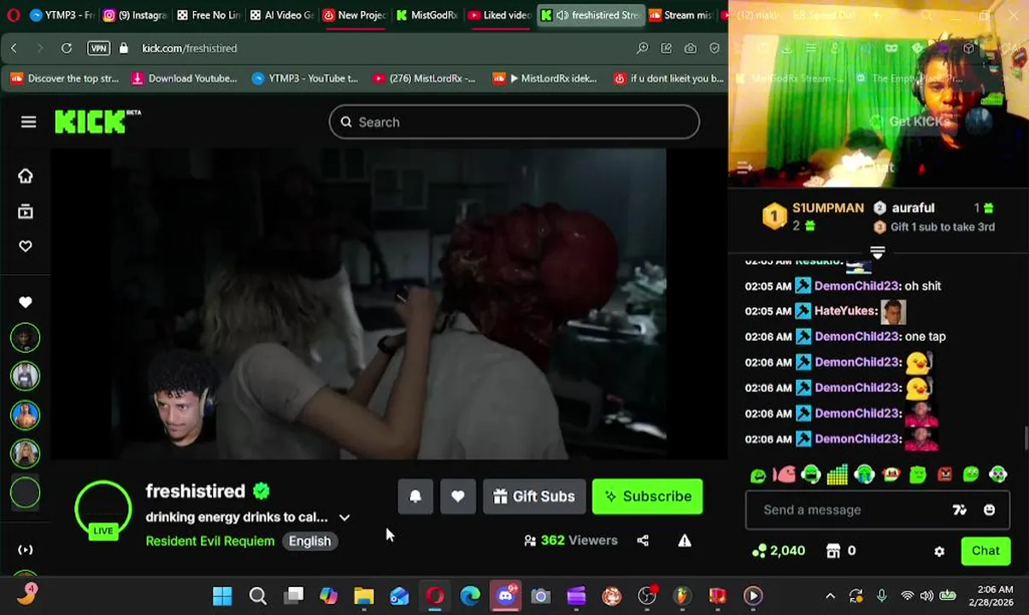Insert the crying earth headphones emote

pos(864,474)
